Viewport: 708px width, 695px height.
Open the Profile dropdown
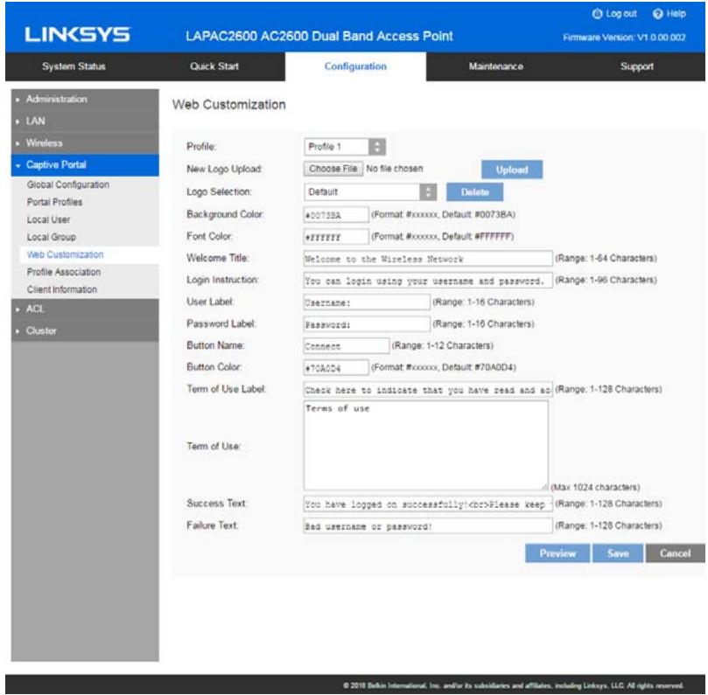click(x=345, y=147)
